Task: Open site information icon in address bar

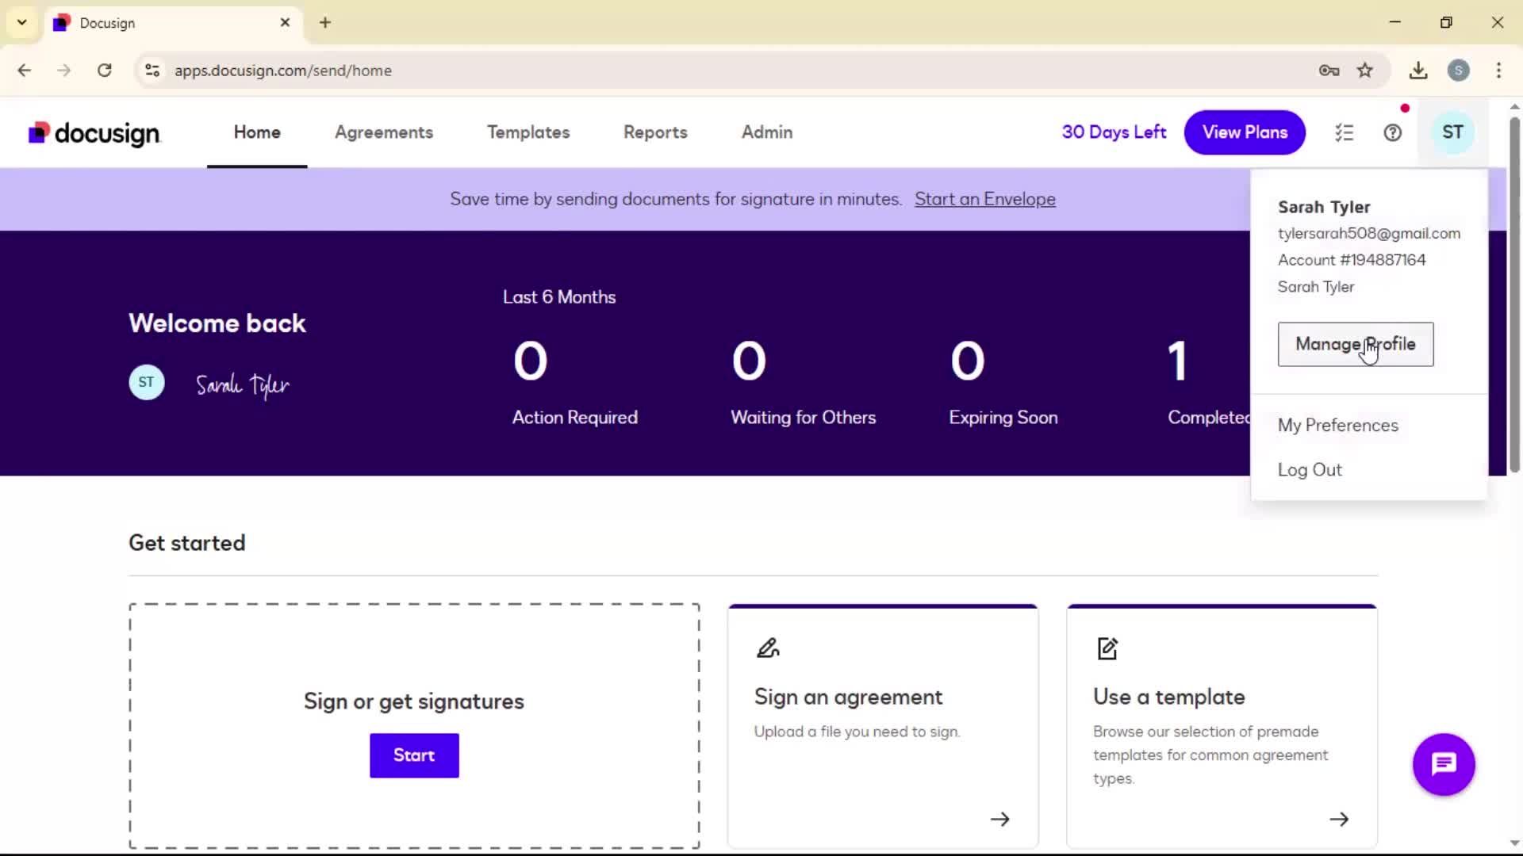Action: 152,71
